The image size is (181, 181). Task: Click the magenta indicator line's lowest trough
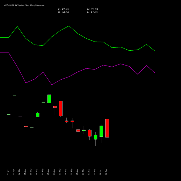[52, 85]
